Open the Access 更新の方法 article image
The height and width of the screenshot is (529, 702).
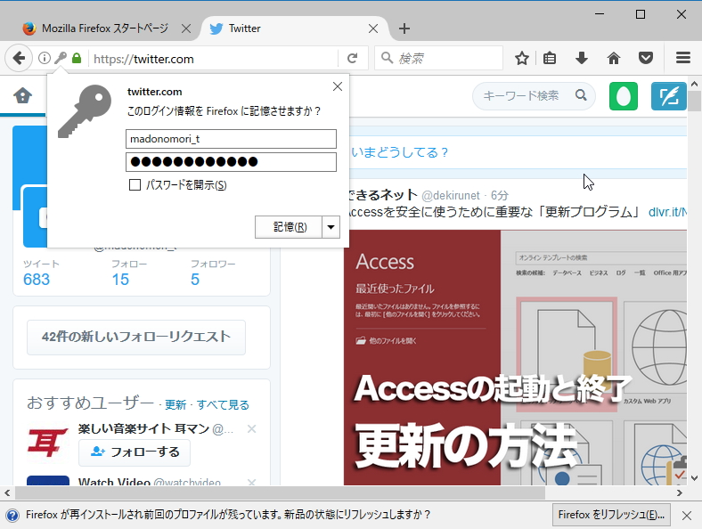pyautogui.click(x=515, y=358)
